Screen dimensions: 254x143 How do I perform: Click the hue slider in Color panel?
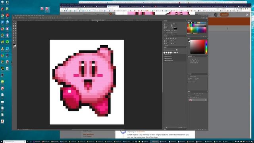pos(206,47)
